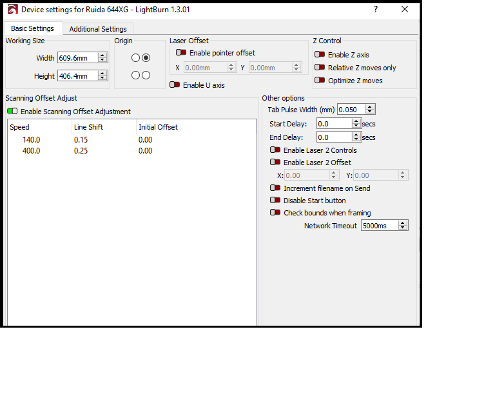Click initial offset 0.00 in 140.0 row

pyautogui.click(x=145, y=139)
